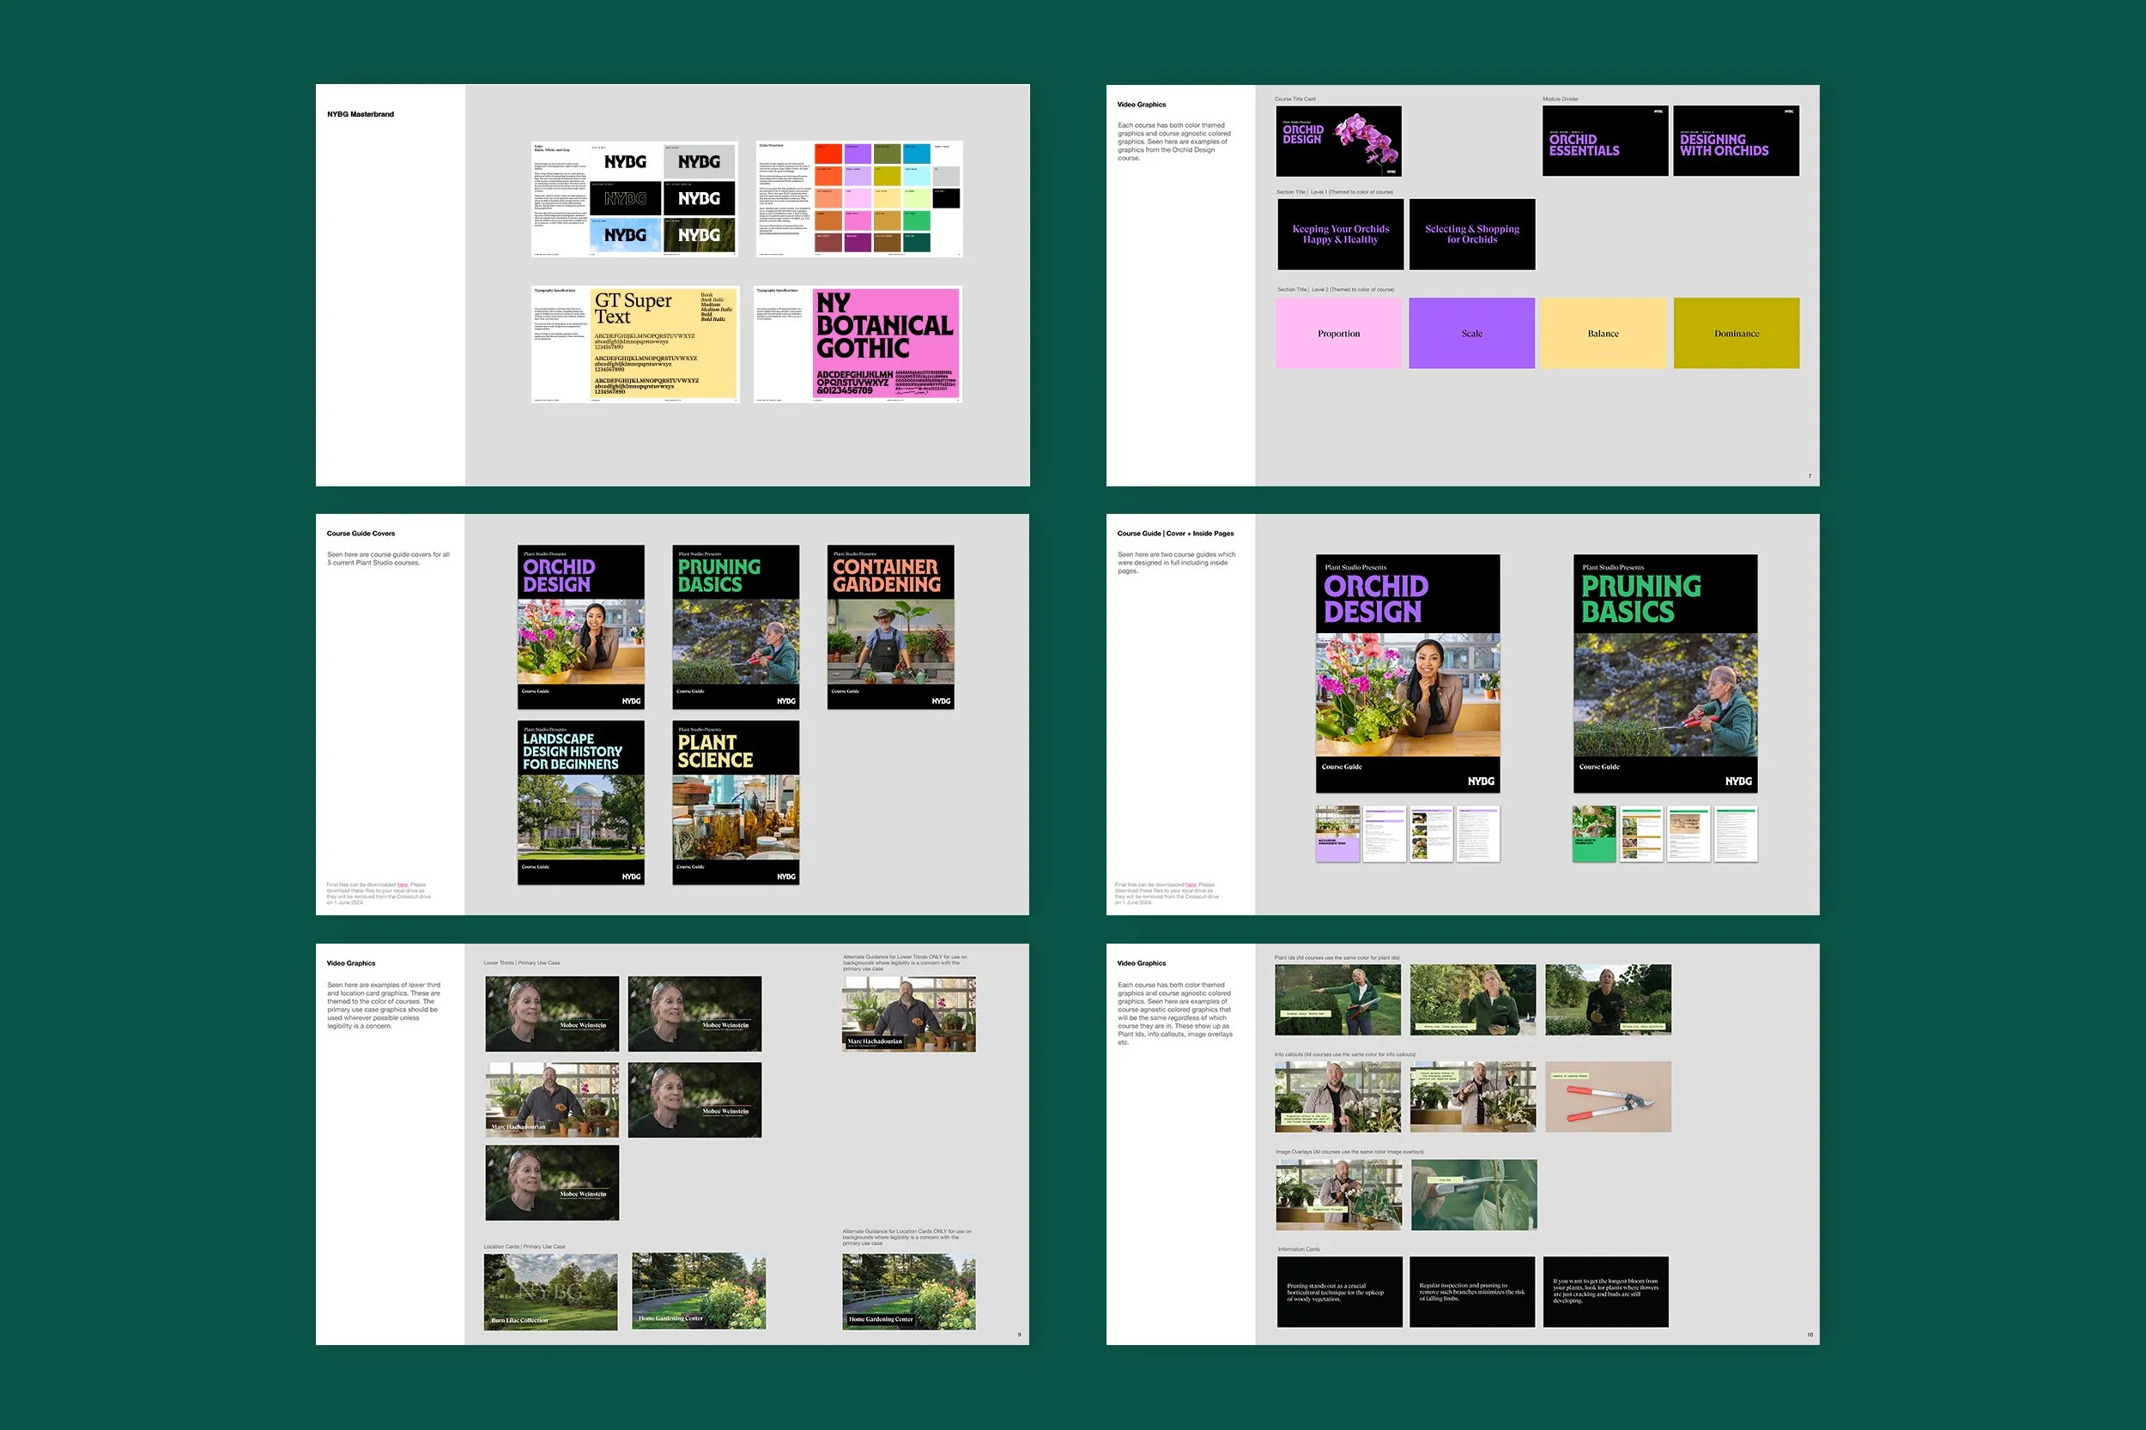Open the Color Overview palette page thumbnail
2146x1430 pixels.
point(858,199)
